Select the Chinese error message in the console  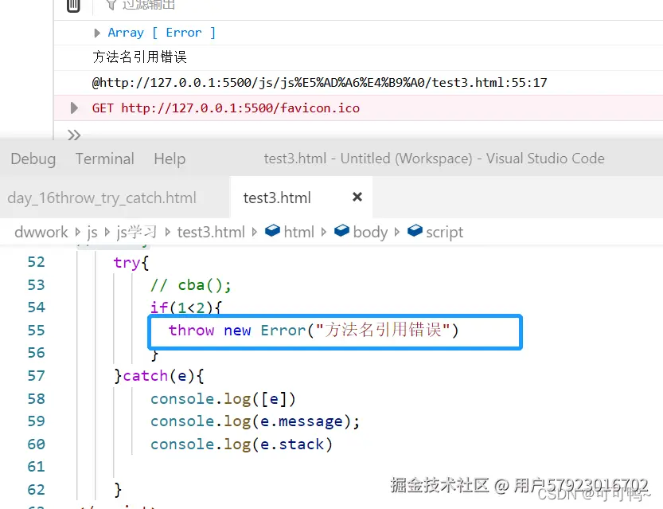tap(139, 57)
